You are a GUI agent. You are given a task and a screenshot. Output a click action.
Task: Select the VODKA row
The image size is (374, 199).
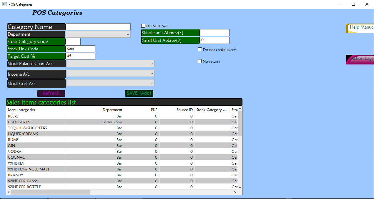122,152
